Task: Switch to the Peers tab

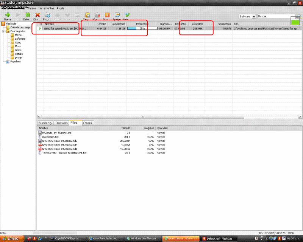Action: pos(88,123)
